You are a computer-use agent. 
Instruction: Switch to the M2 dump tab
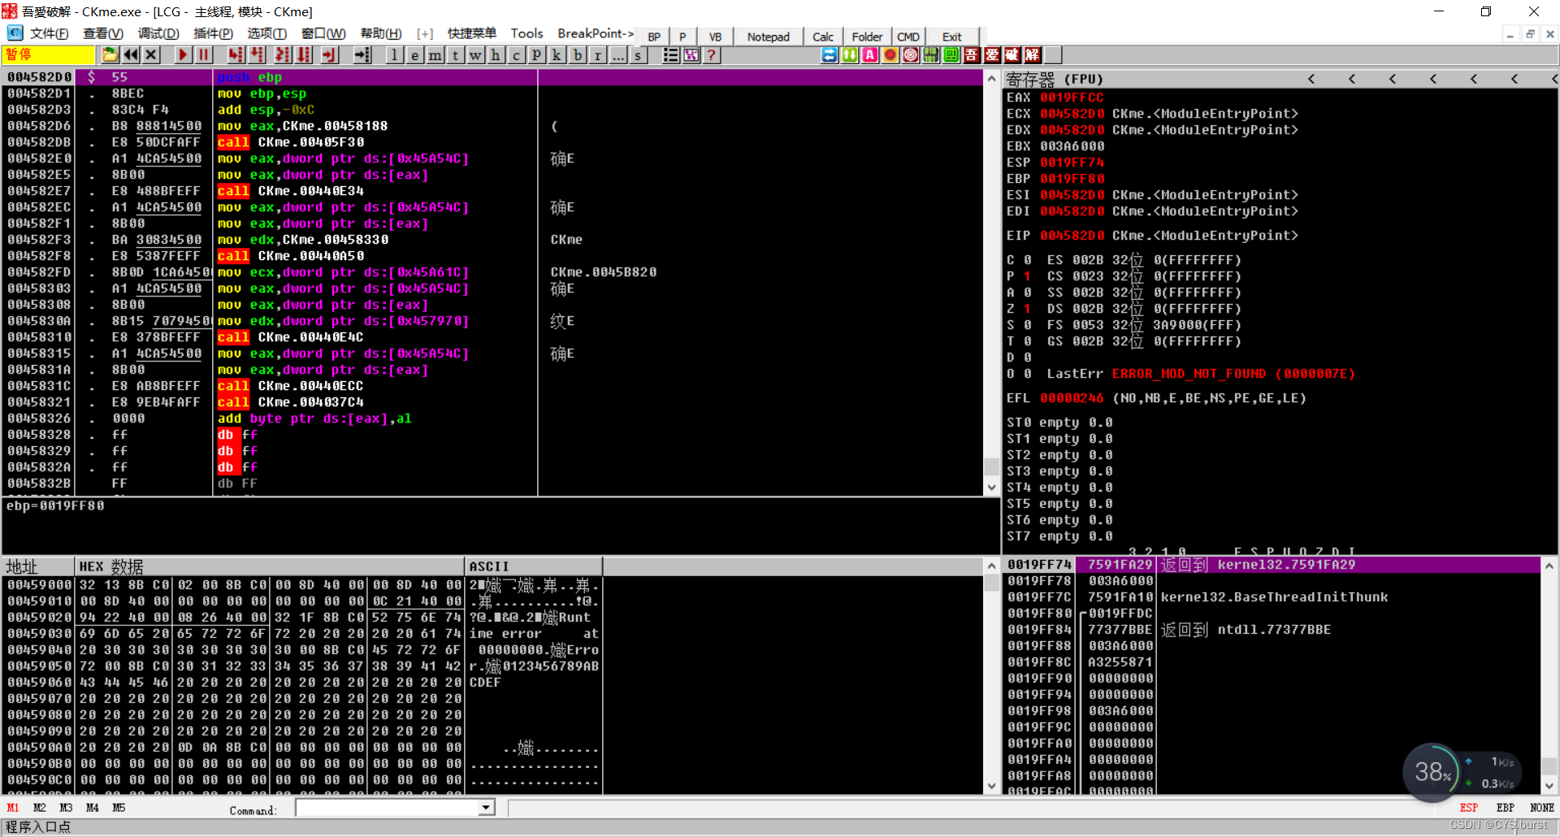pos(39,807)
